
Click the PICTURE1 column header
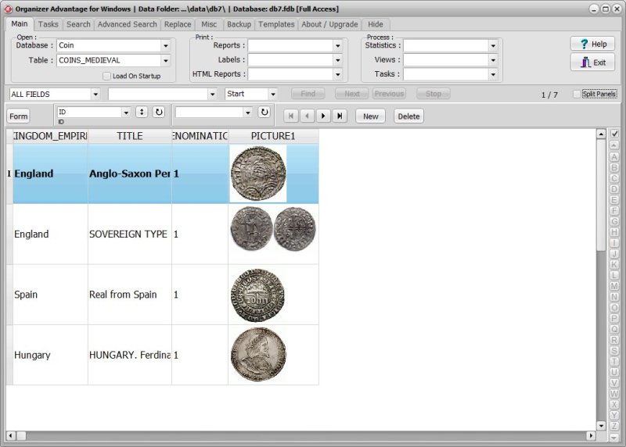point(273,136)
